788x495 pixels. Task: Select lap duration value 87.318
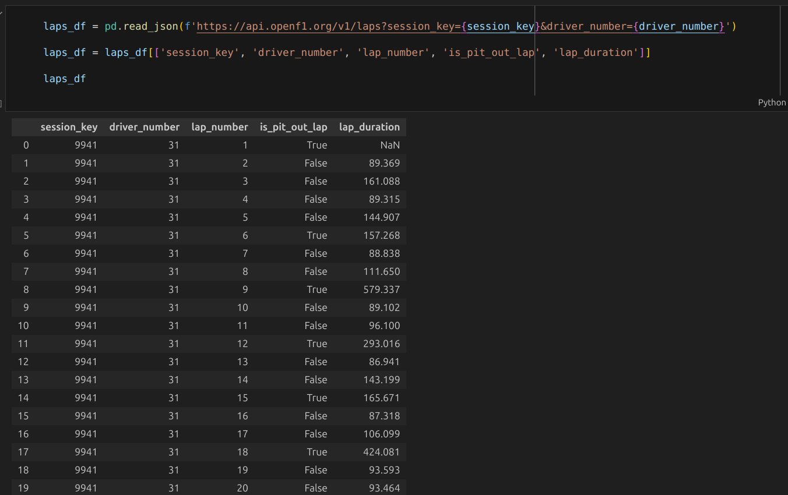click(x=385, y=416)
